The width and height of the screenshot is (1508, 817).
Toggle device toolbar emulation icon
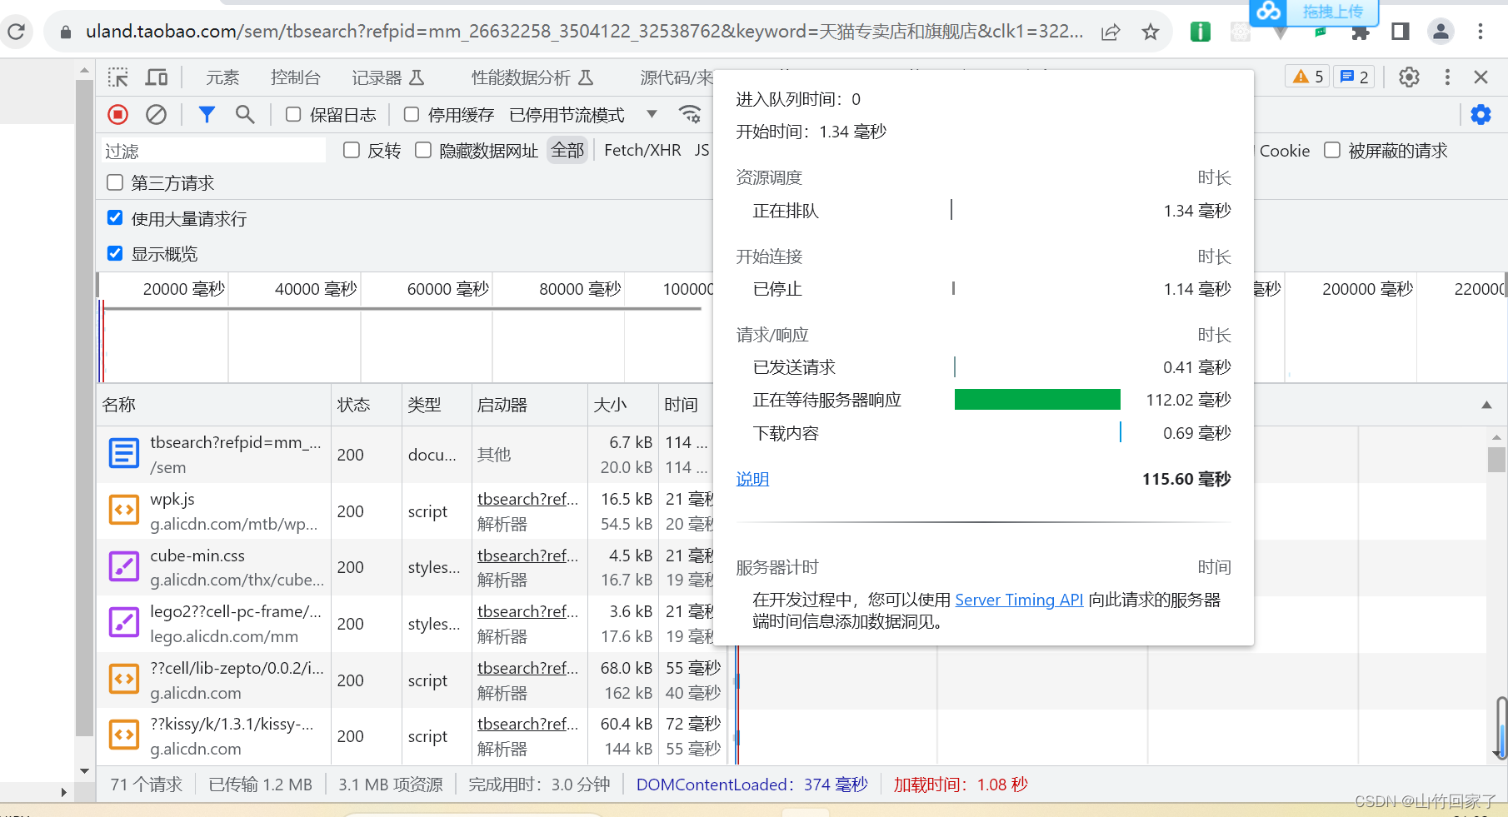pyautogui.click(x=157, y=77)
